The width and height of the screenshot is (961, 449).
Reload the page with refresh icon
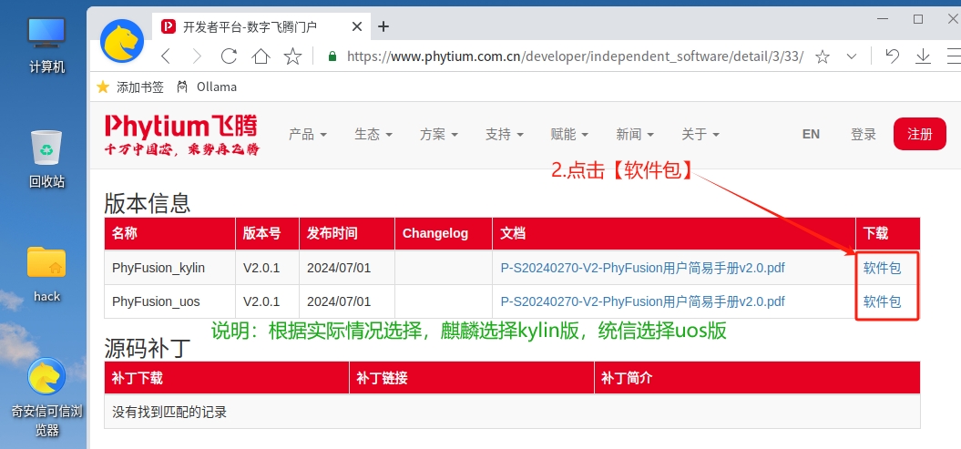coord(229,56)
